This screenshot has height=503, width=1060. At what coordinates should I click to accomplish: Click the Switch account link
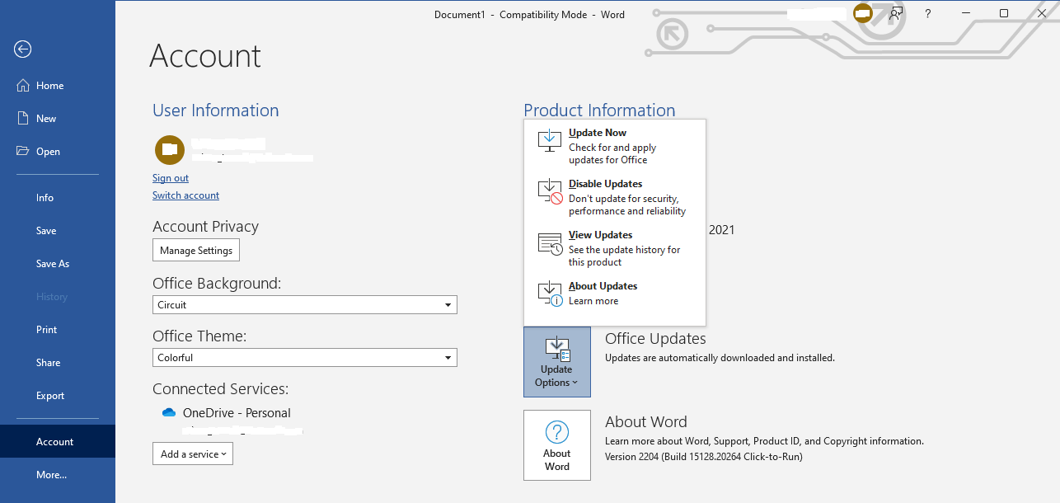coord(185,195)
